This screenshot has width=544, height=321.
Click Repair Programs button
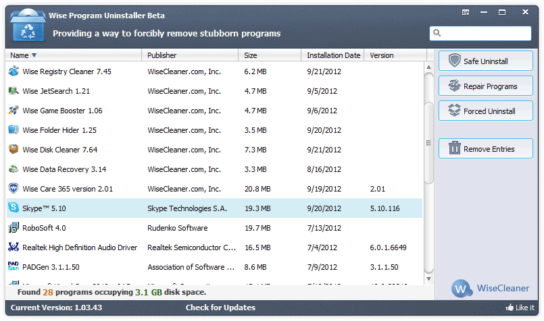click(x=486, y=86)
